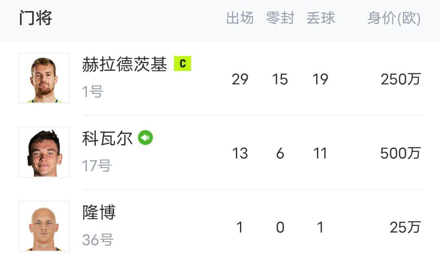Click the 门将 section title
440x258 pixels.
point(35,18)
